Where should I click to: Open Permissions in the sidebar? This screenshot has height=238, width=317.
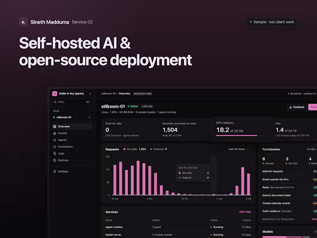72,147
